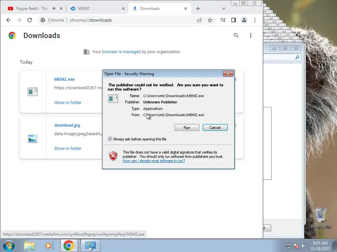The width and height of the screenshot is (337, 252).
Task: Close the MEMZ tab
Action: [123, 9]
